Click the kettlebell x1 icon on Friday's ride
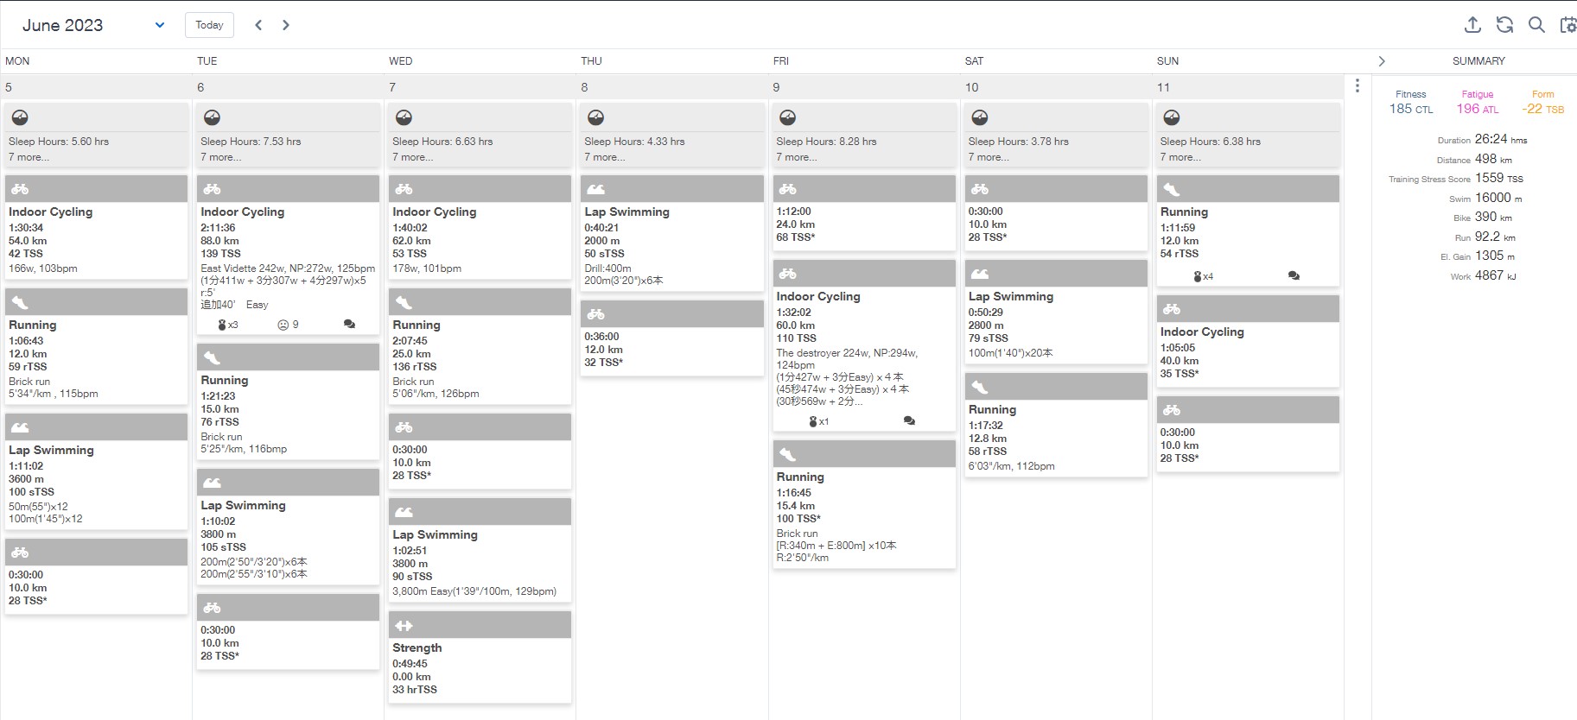The width and height of the screenshot is (1577, 720). coord(818,421)
